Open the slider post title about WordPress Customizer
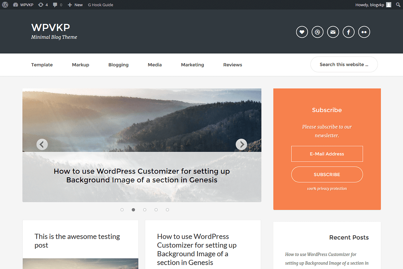Screen dimensions: 403x269 point(142,176)
